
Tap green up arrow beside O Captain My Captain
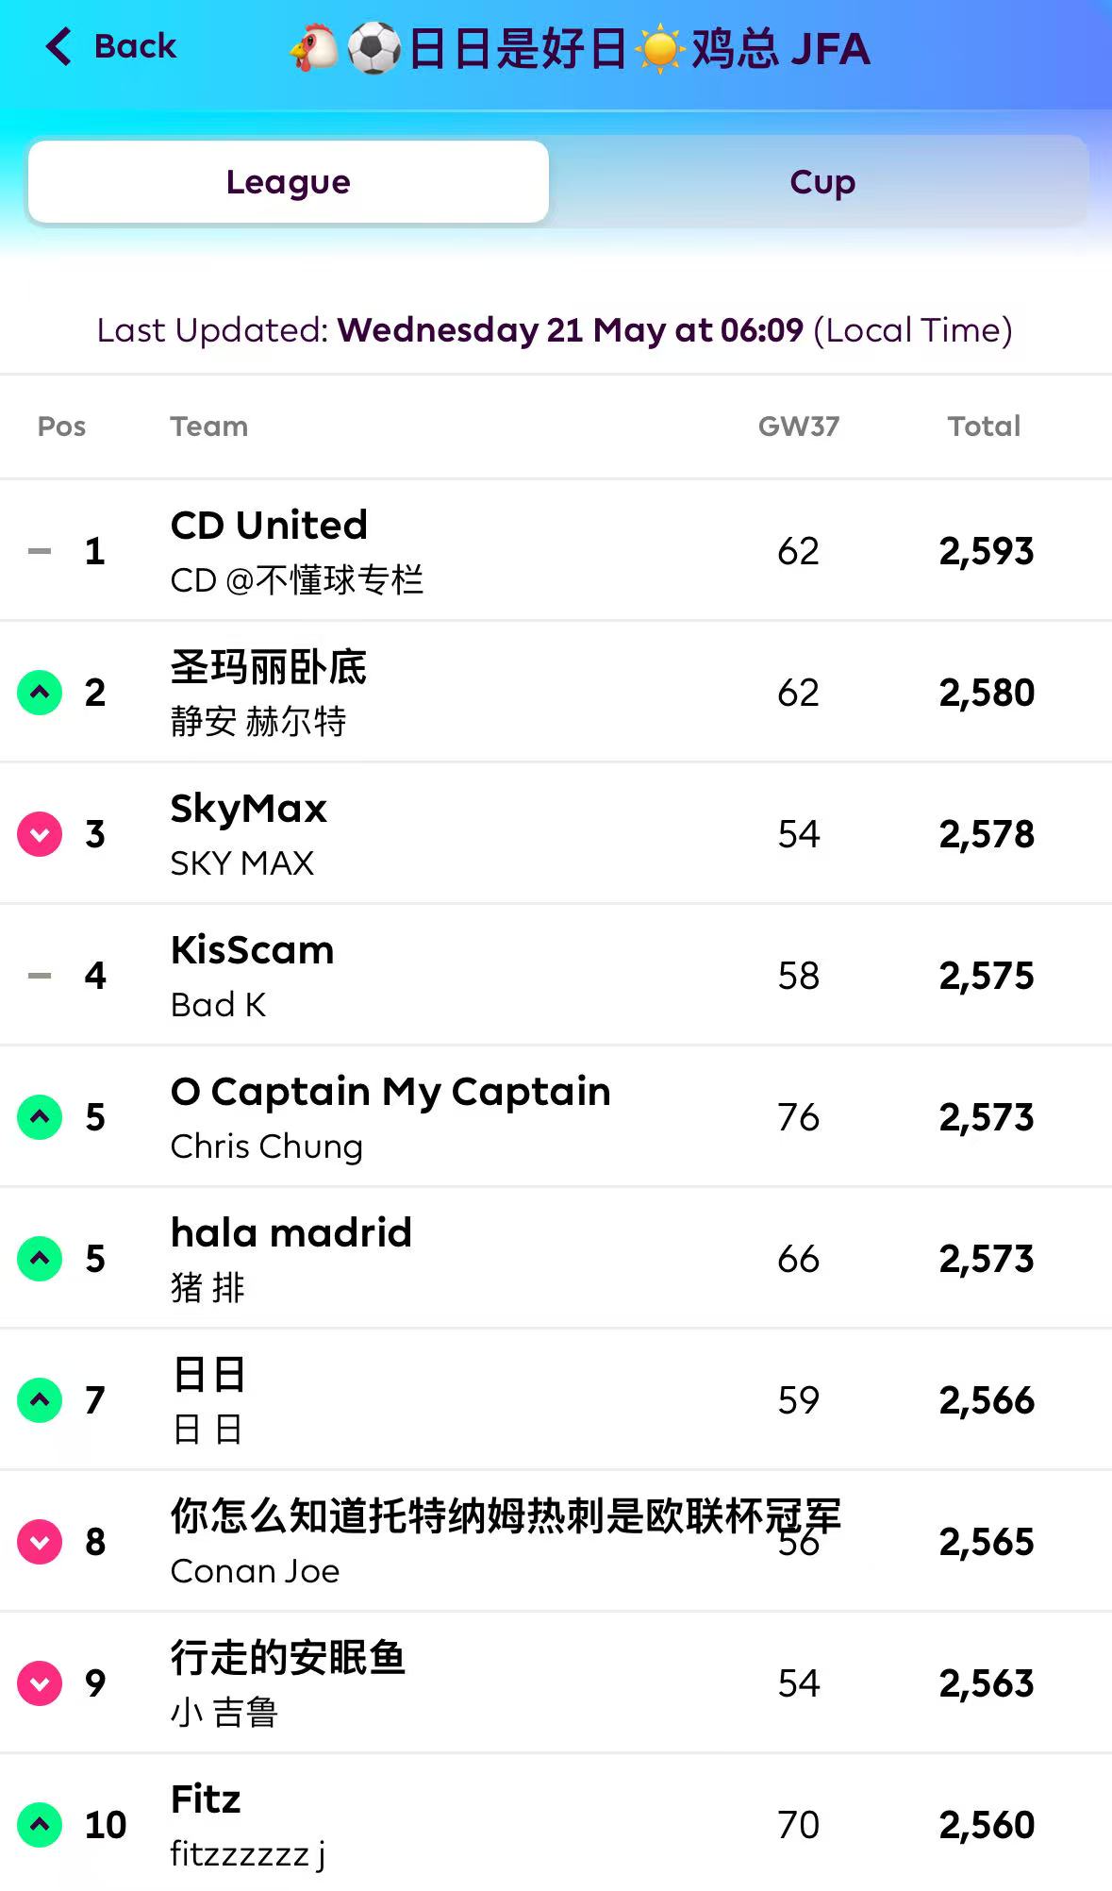(x=40, y=1117)
